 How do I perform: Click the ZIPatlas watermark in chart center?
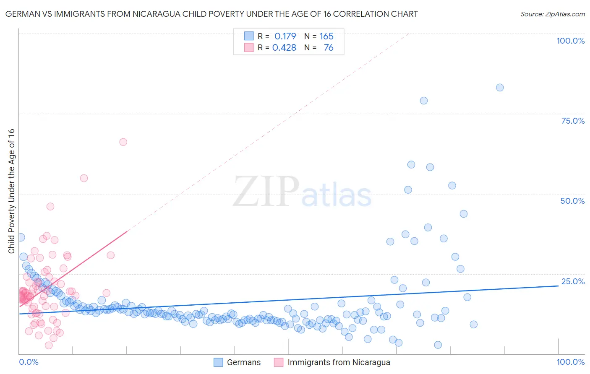coord(302,192)
